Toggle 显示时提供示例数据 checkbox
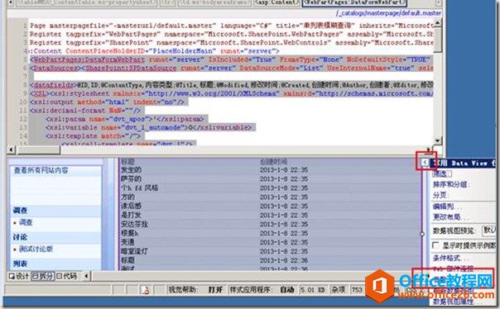This screenshot has height=309, width=500. 435,245
